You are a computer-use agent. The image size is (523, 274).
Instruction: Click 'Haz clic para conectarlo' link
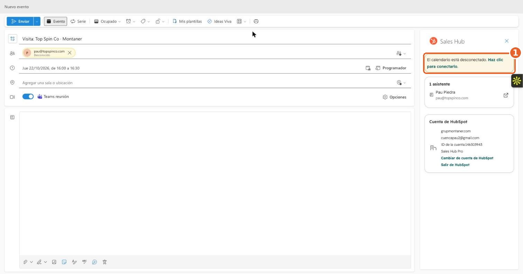pyautogui.click(x=465, y=63)
